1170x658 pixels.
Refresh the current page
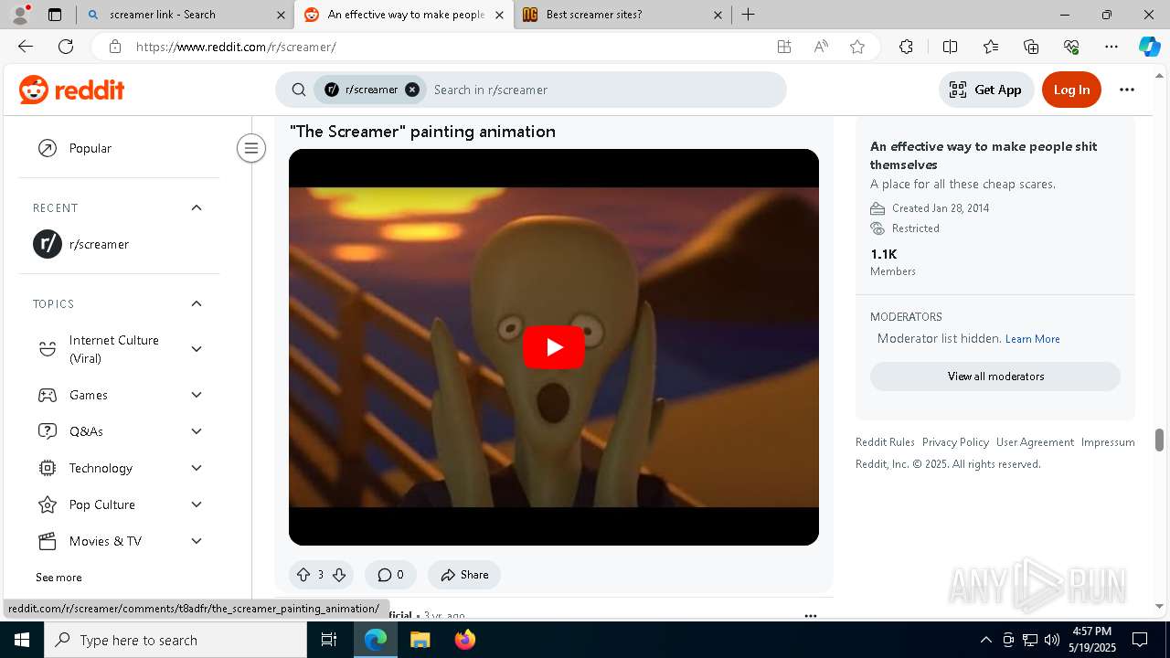pos(66,47)
